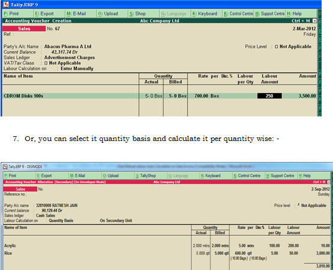The height and width of the screenshot is (270, 333).
Task: Click actual quantity 5- 0 Box
Action: coord(154,96)
